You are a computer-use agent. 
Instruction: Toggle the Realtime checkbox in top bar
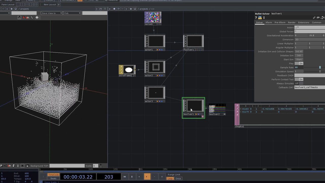tap(106, 1)
